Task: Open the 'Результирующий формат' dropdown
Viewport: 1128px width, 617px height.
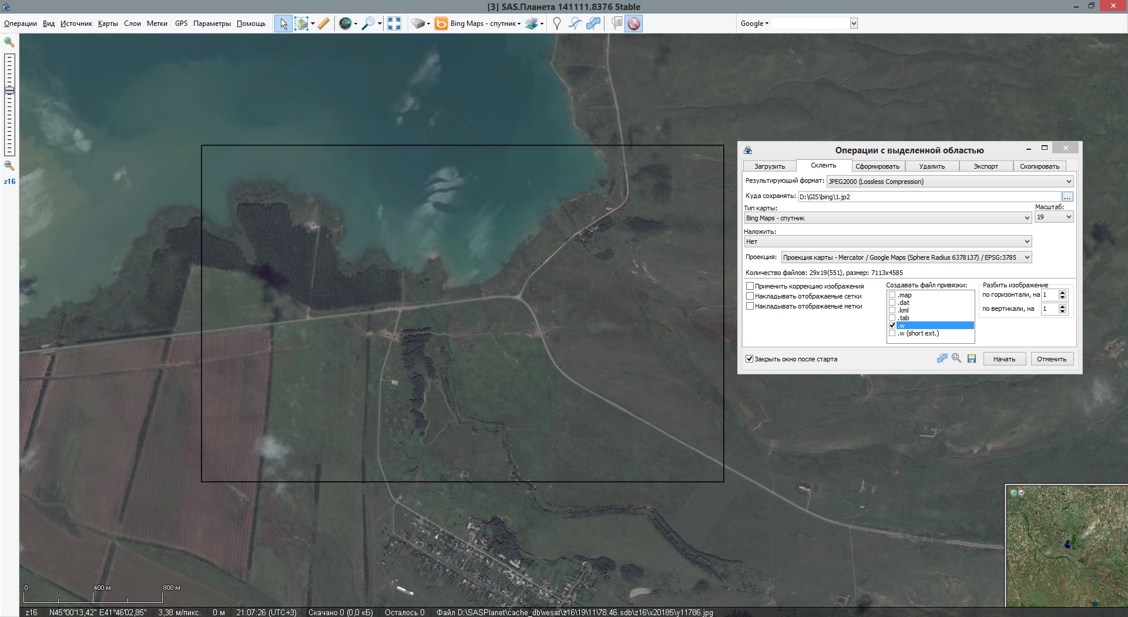Action: 950,182
